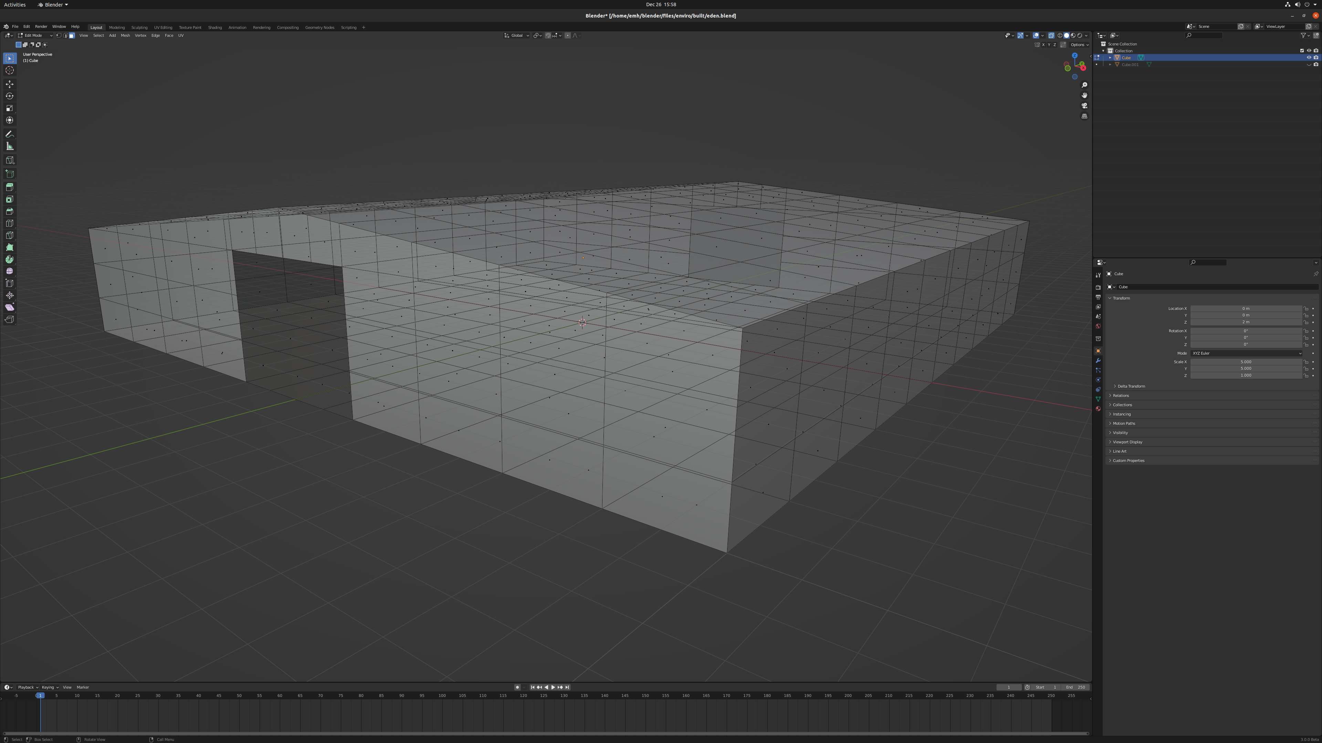The image size is (1322, 743).
Task: Open the Material properties tab
Action: tap(1098, 409)
